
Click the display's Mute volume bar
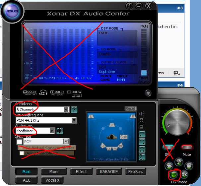(x=144, y=52)
